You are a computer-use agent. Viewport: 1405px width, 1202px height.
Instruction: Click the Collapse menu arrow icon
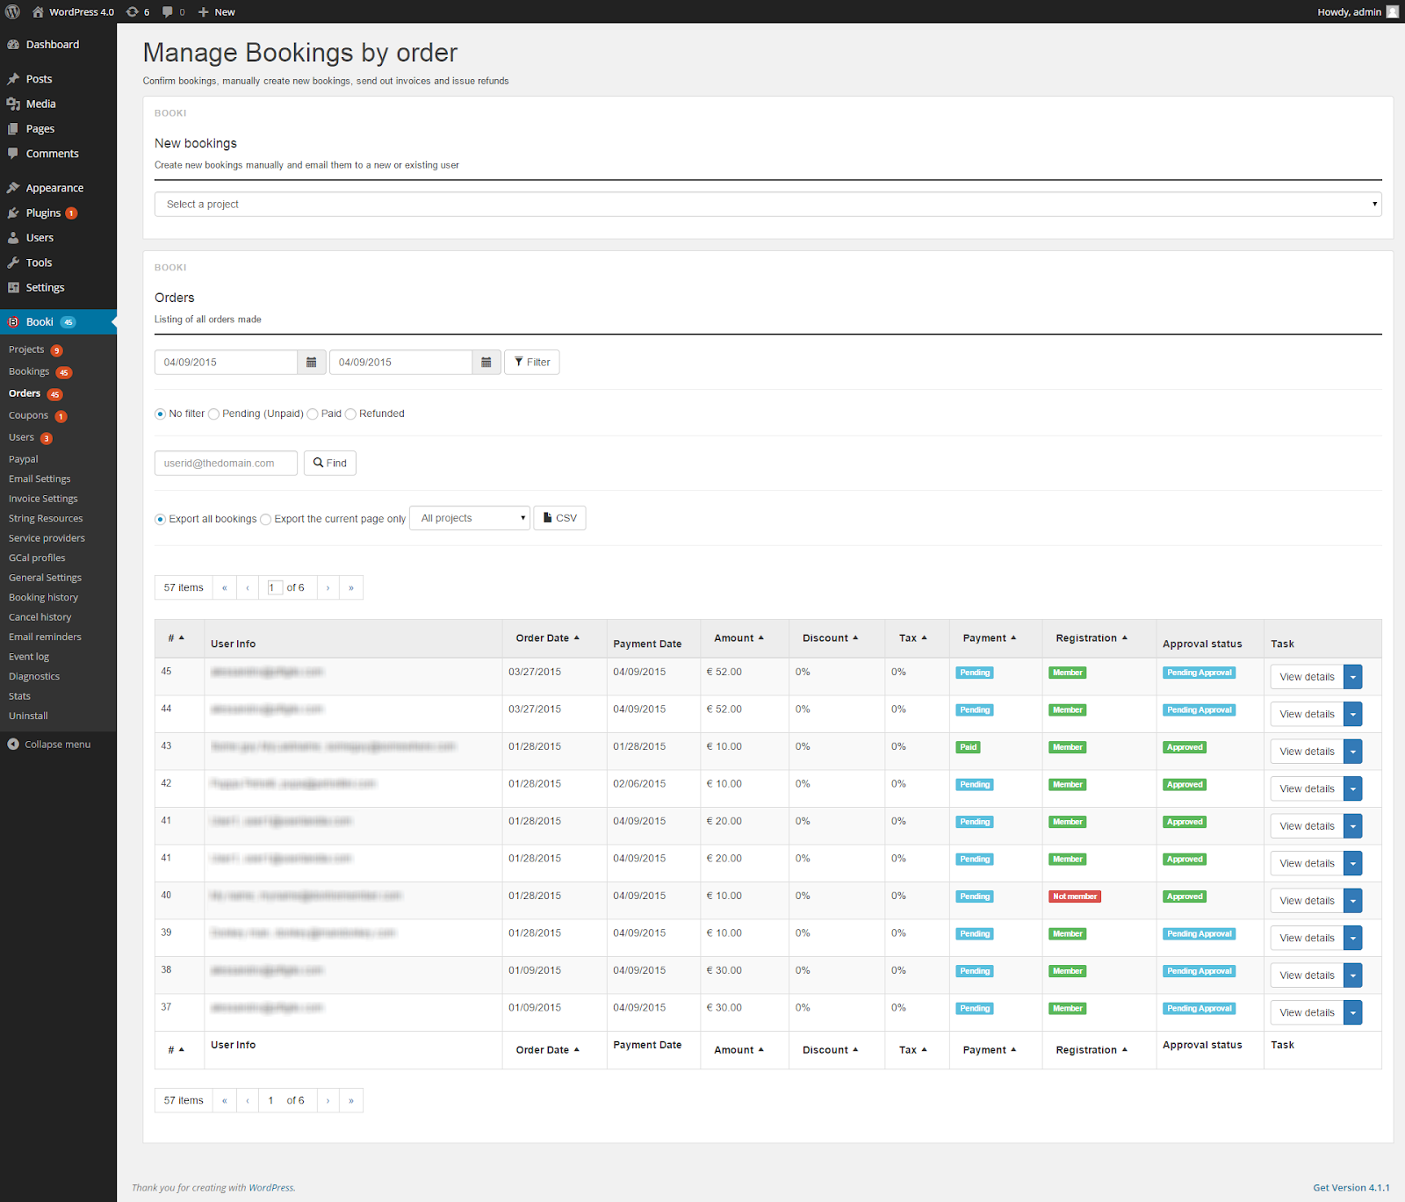13,745
